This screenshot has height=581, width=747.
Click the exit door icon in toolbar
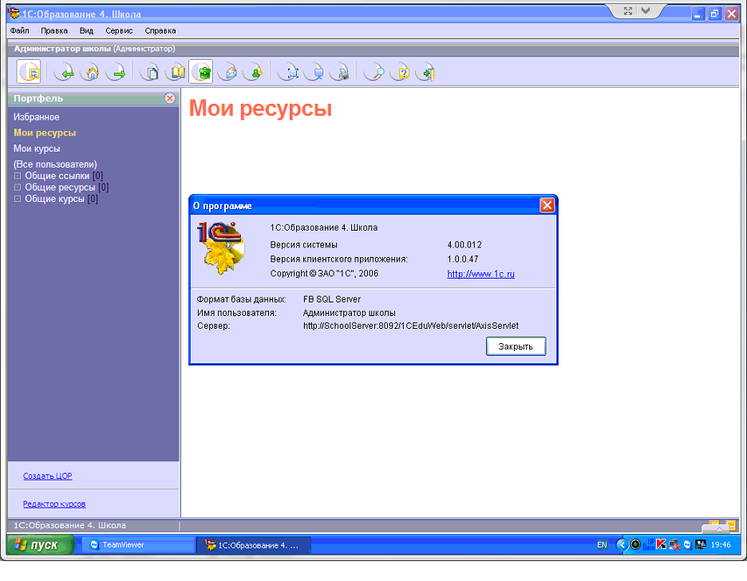pyautogui.click(x=426, y=73)
